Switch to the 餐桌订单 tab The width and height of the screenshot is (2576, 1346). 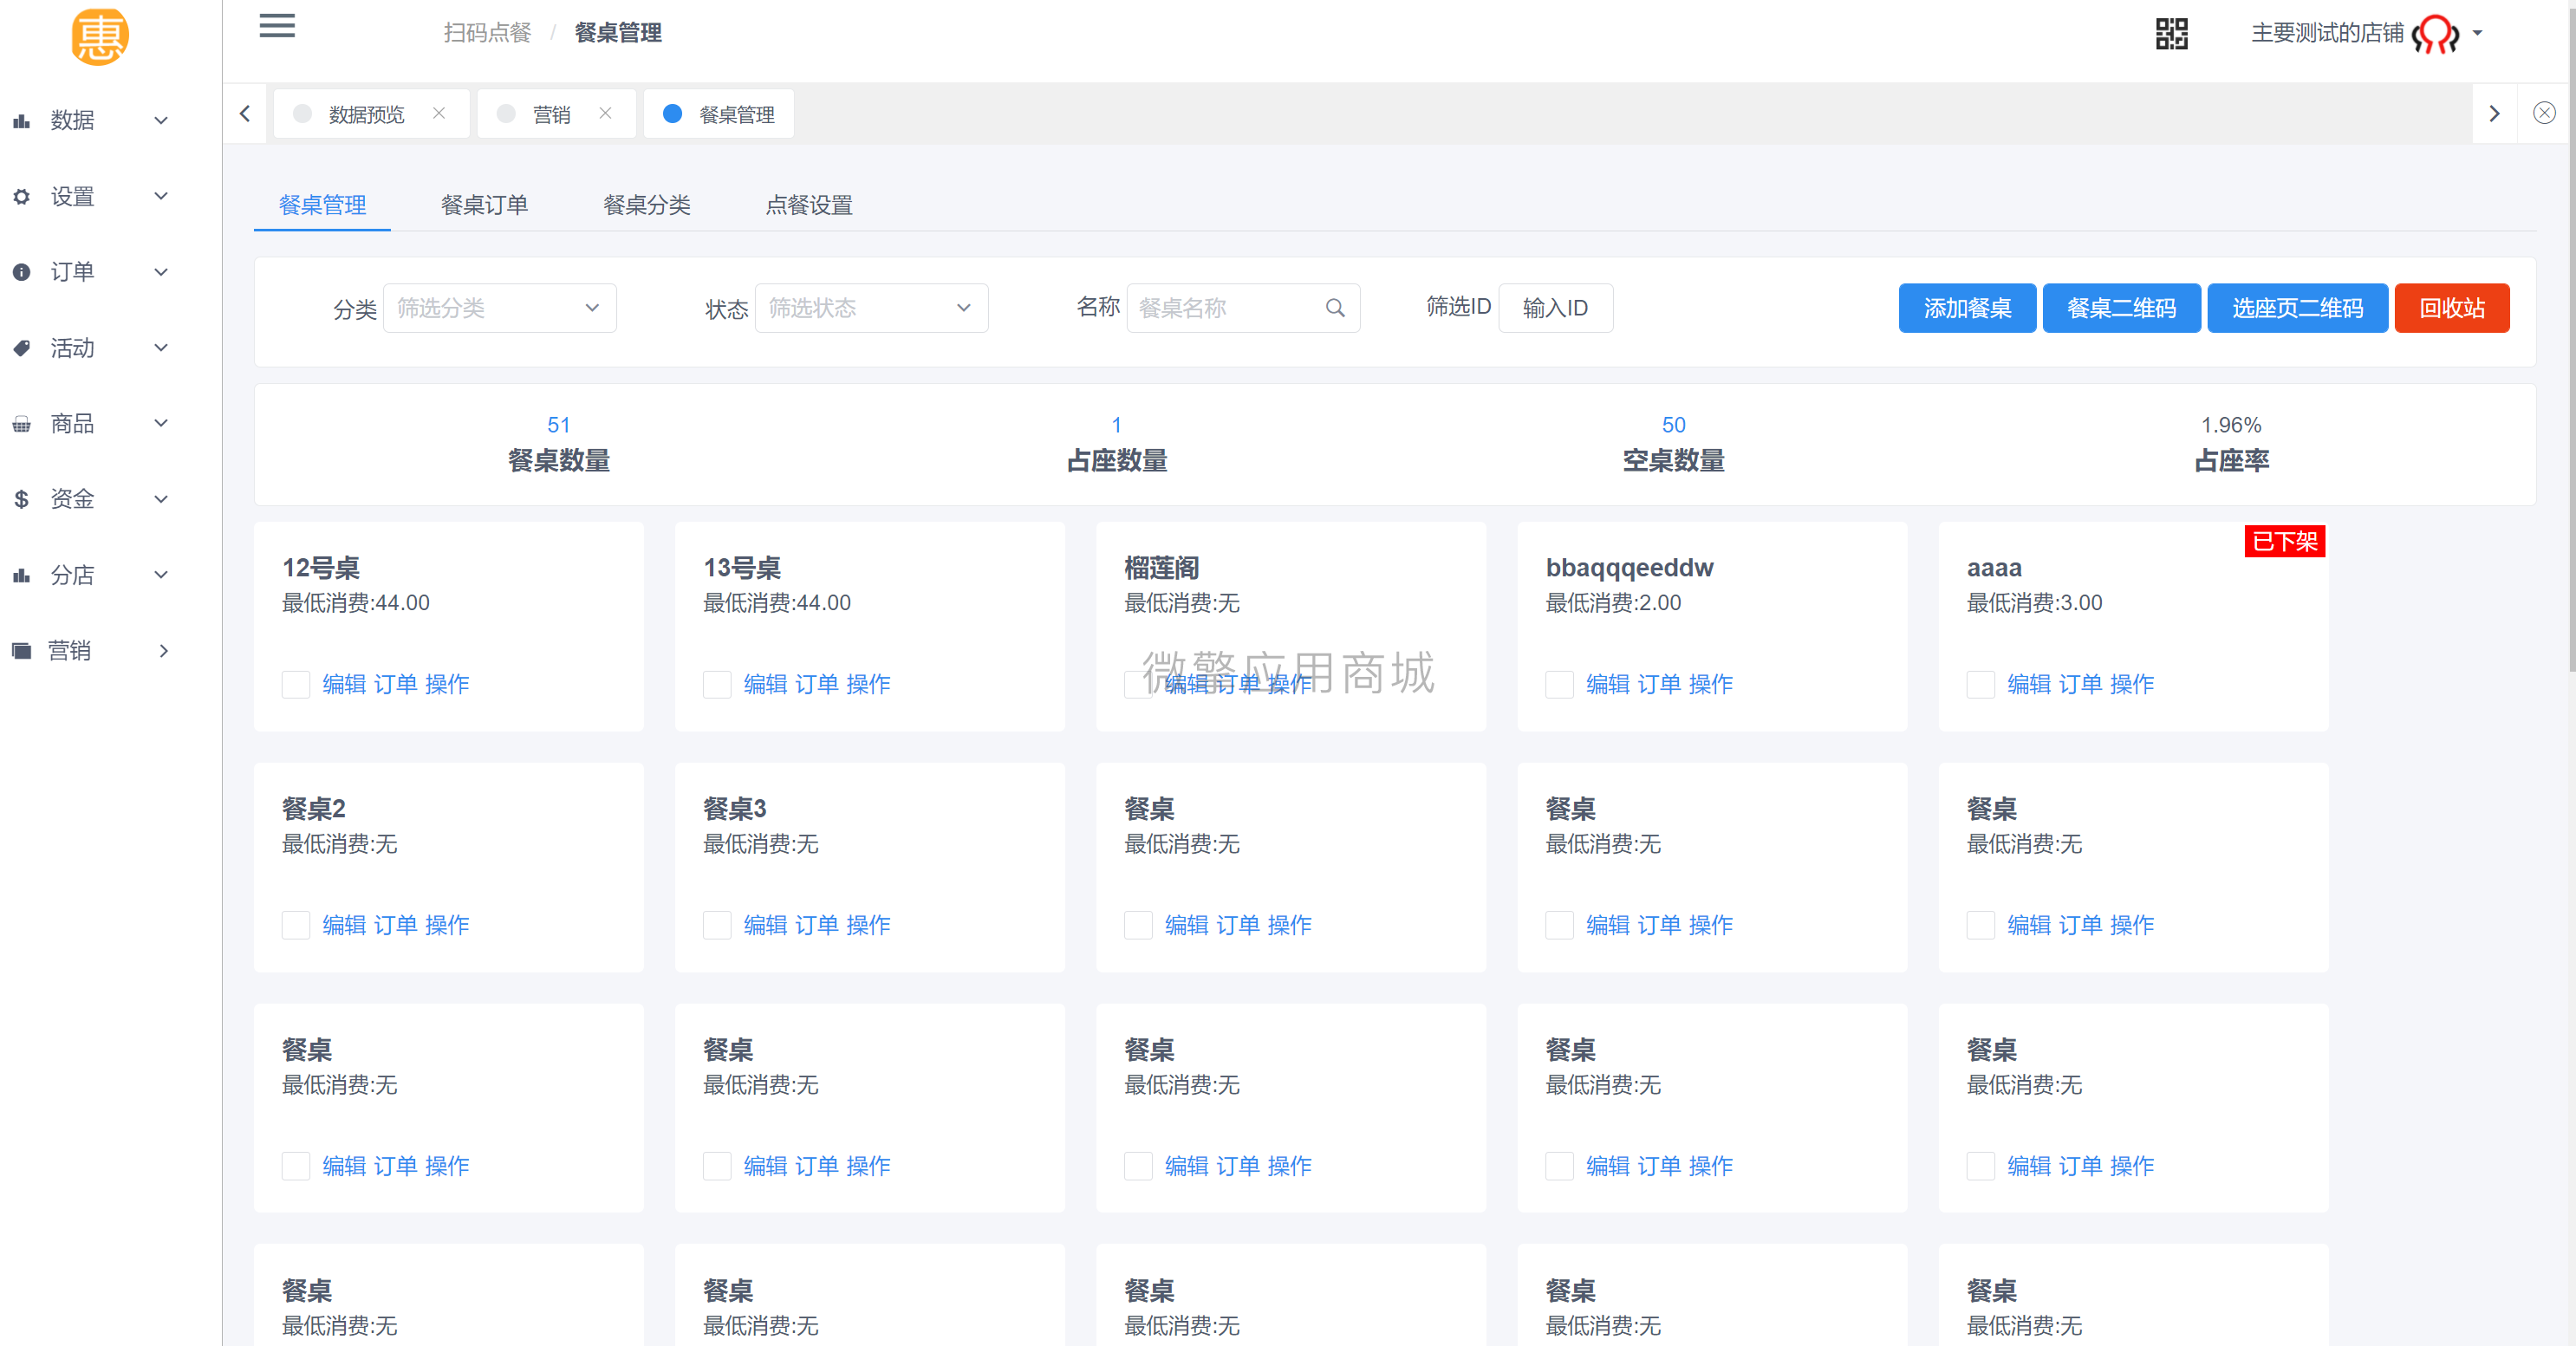[484, 205]
